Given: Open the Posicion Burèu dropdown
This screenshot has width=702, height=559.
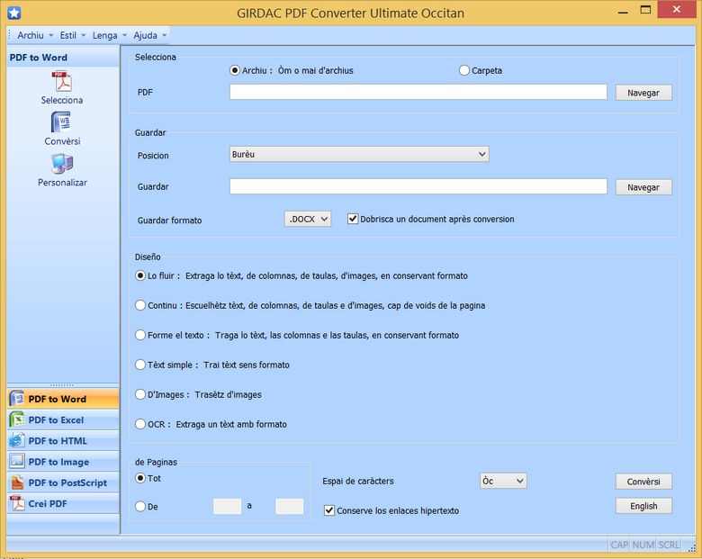Looking at the screenshot, I should [x=359, y=154].
